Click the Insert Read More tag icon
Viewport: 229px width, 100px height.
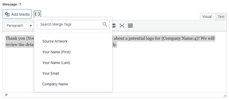[114, 26]
